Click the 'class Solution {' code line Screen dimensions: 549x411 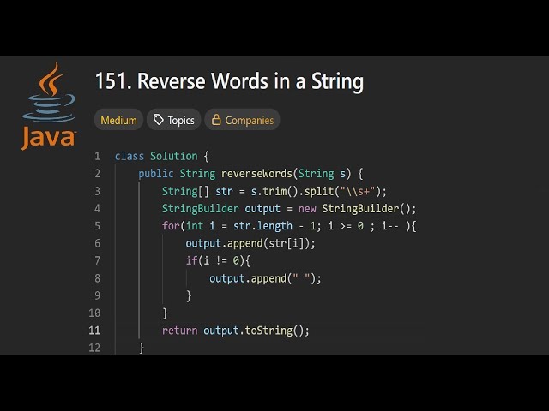[162, 156]
